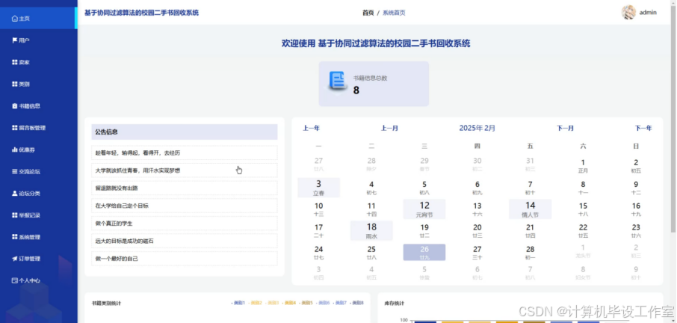Click the blue book document icon
The width and height of the screenshot is (677, 323).
(x=337, y=81)
